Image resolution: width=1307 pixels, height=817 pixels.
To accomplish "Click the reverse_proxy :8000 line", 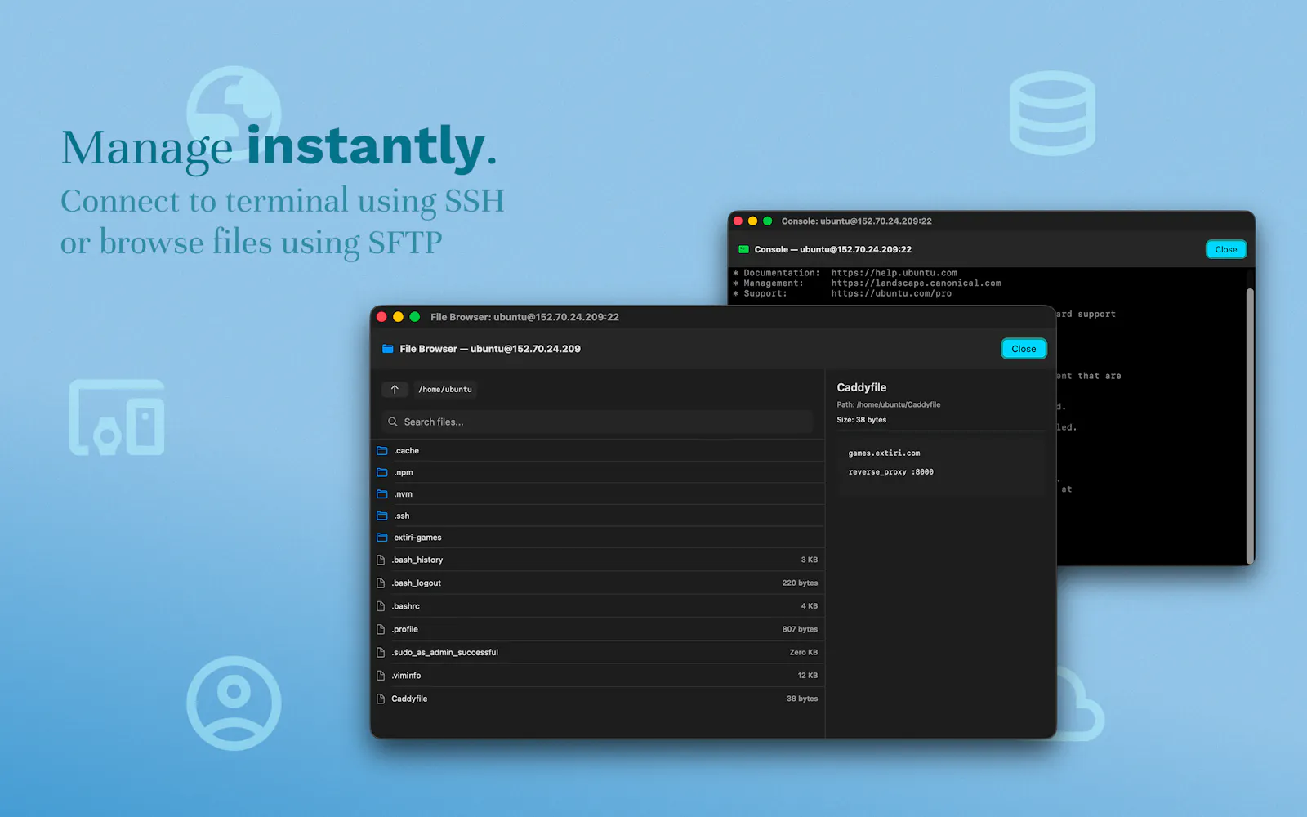I will click(x=890, y=471).
